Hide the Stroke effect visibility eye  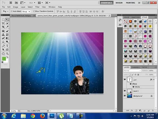[133, 87]
